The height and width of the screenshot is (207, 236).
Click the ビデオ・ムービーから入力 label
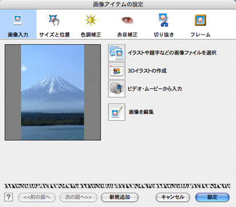[x=154, y=89]
